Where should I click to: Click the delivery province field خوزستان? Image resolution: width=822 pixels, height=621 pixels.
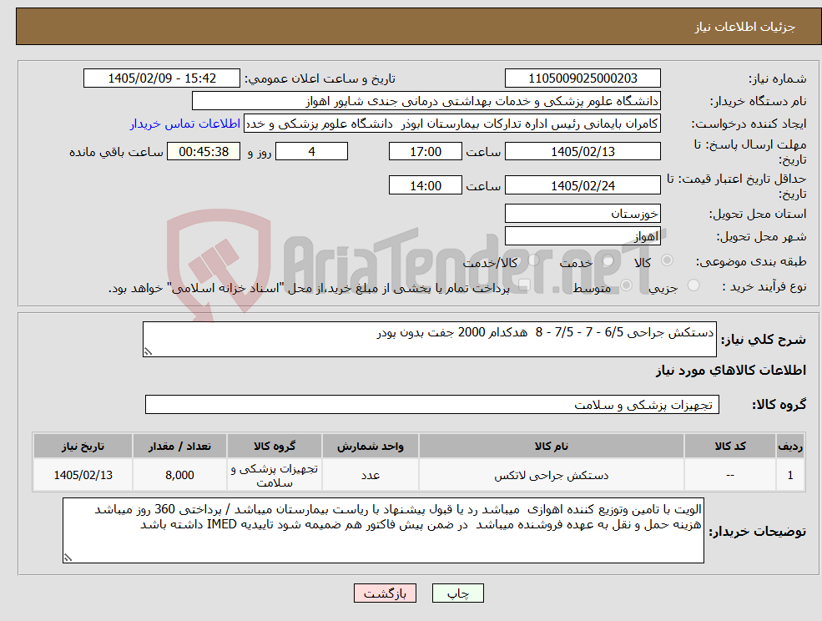click(x=582, y=214)
